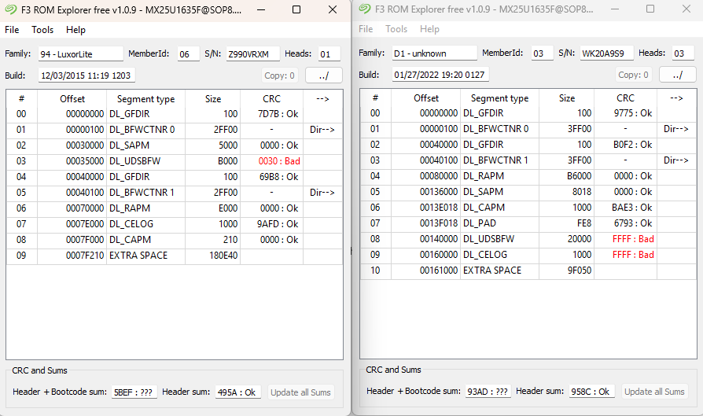Click the Copy: 0 button in the left window
Screen dimensions: 703x416
click(279, 75)
